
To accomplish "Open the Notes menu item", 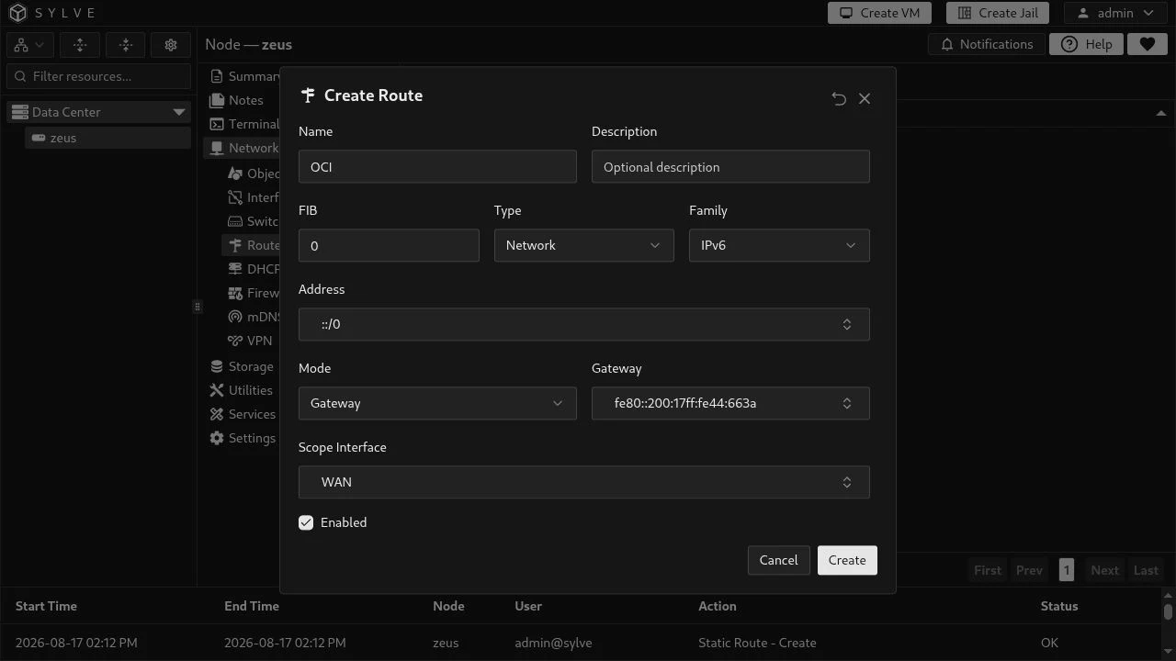I will [x=237, y=100].
